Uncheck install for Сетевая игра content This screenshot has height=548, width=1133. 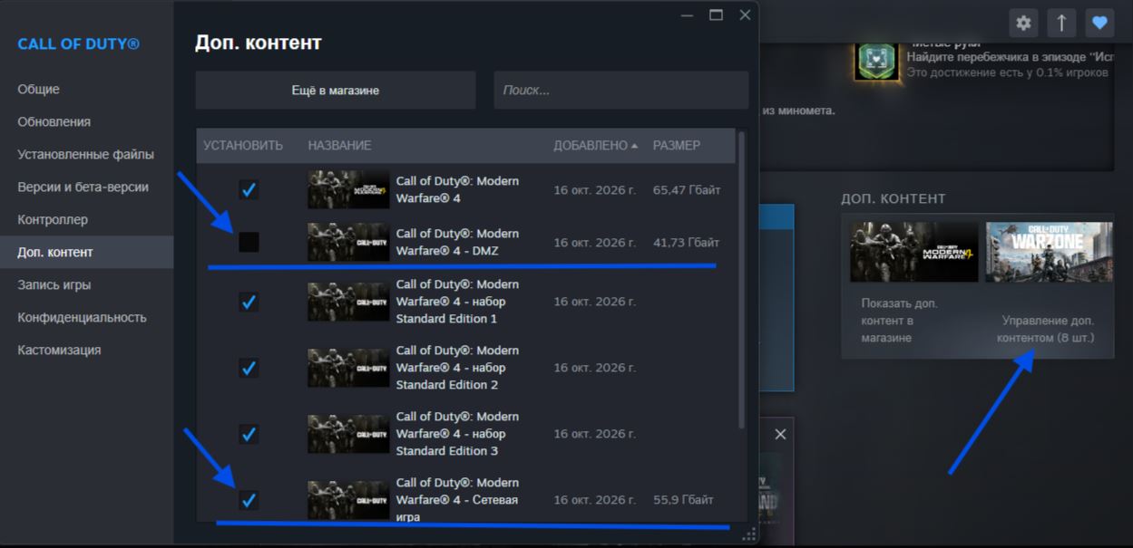point(249,500)
